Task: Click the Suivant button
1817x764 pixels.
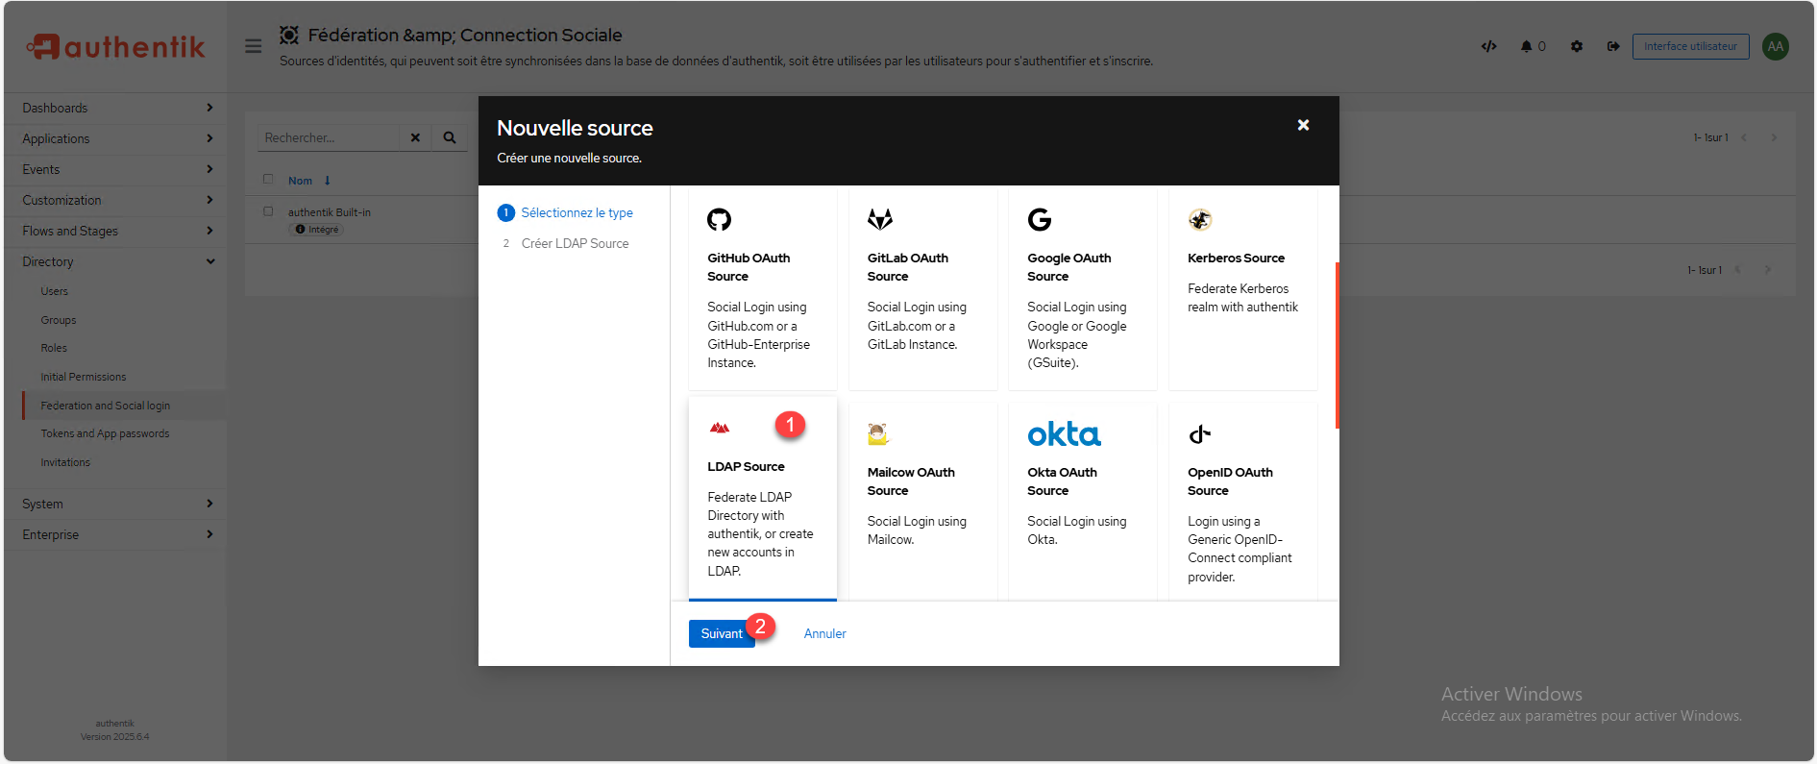Action: click(x=721, y=633)
